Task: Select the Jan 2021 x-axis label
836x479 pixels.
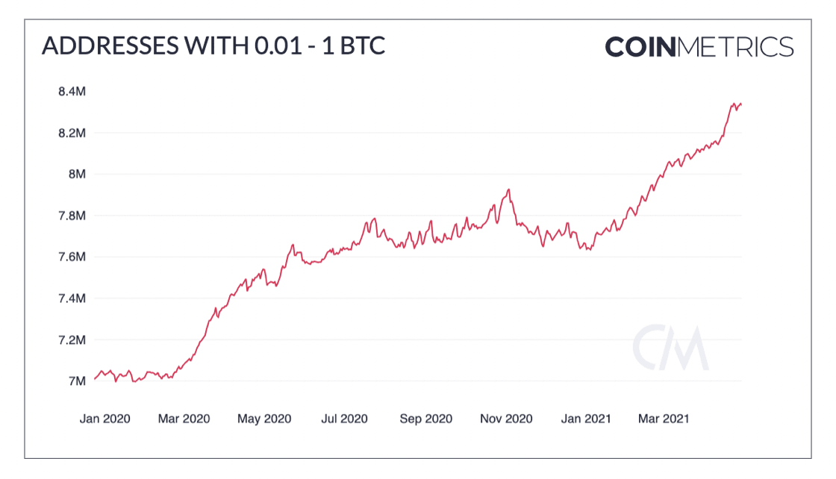Action: (585, 419)
